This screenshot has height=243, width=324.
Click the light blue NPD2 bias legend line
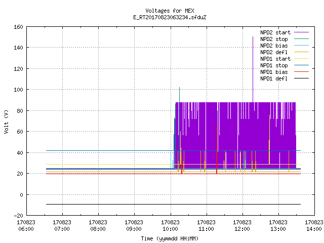(301, 46)
